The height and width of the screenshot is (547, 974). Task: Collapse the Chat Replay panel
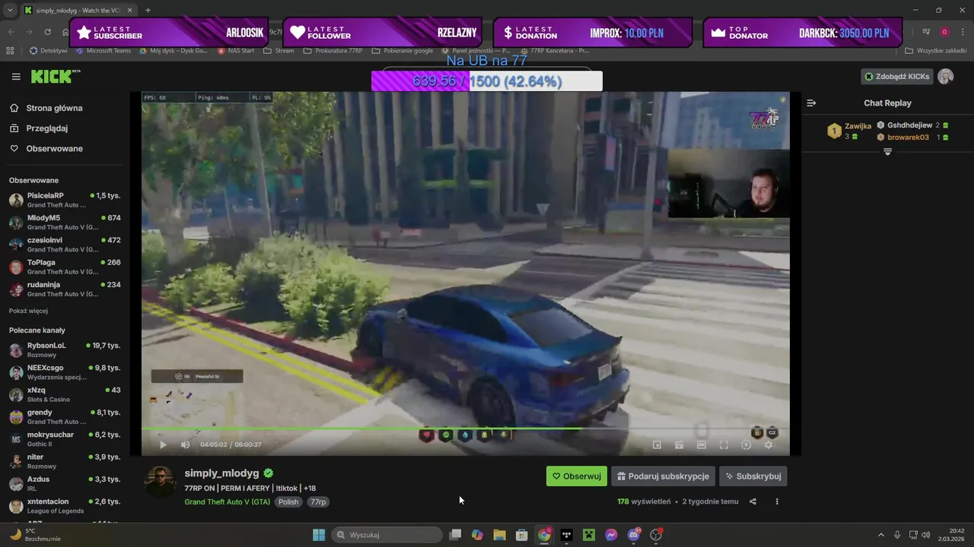pos(811,103)
